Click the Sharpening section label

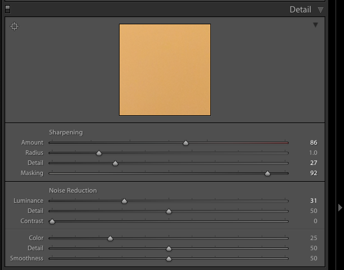tap(66, 132)
